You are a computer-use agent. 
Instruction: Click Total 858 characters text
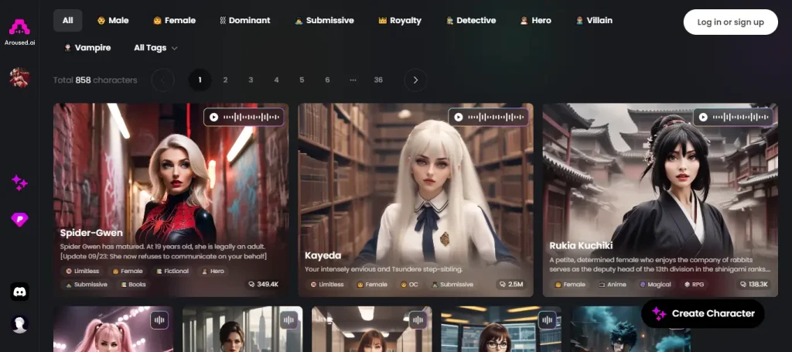coord(95,80)
